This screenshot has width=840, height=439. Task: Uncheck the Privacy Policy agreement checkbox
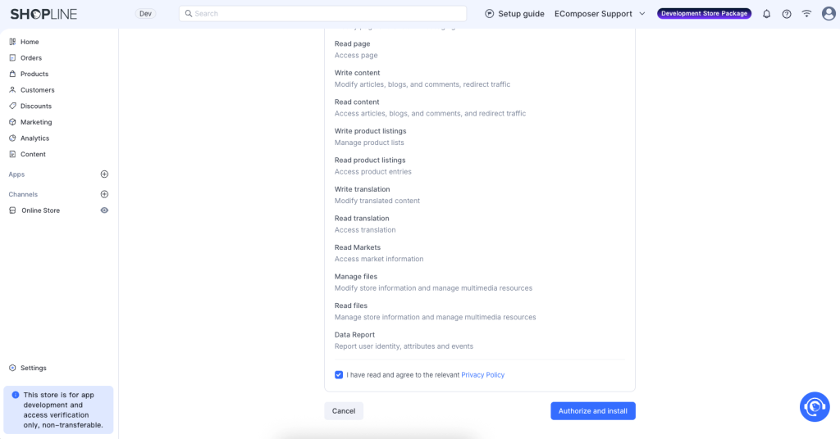(x=339, y=375)
